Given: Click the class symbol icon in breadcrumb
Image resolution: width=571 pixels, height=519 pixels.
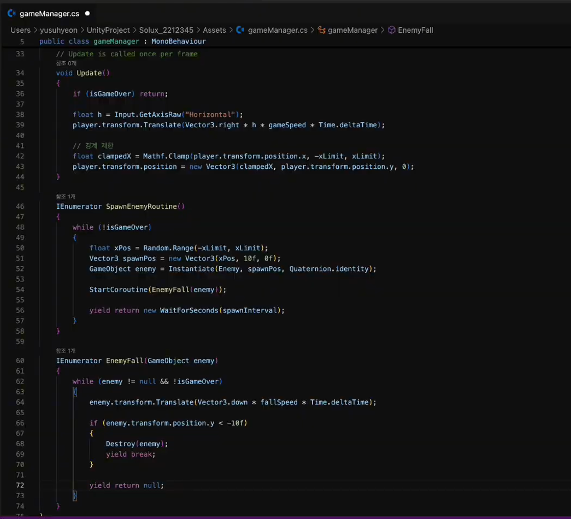Looking at the screenshot, I should pyautogui.click(x=321, y=30).
